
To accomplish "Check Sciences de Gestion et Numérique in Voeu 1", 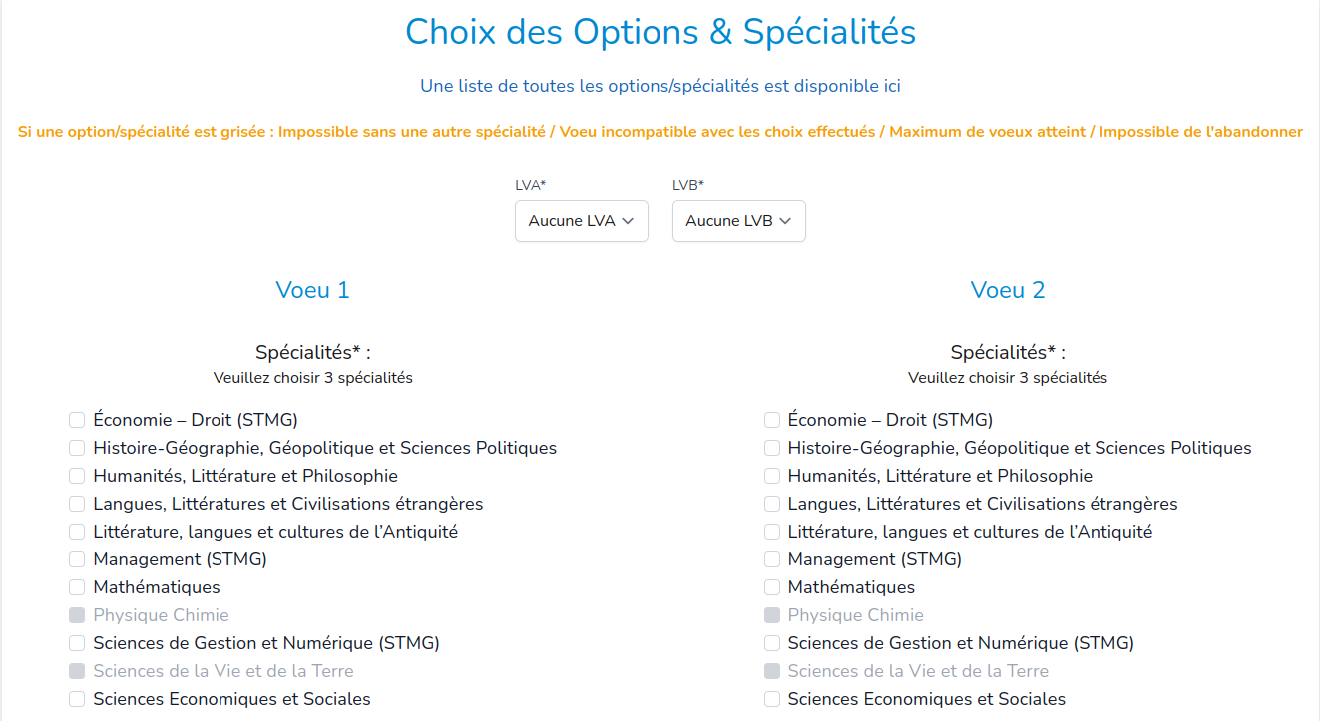I will point(77,643).
